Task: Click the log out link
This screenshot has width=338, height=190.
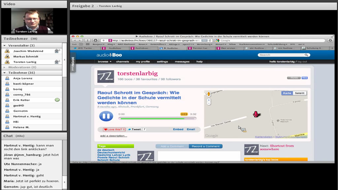Action: pos(302,62)
